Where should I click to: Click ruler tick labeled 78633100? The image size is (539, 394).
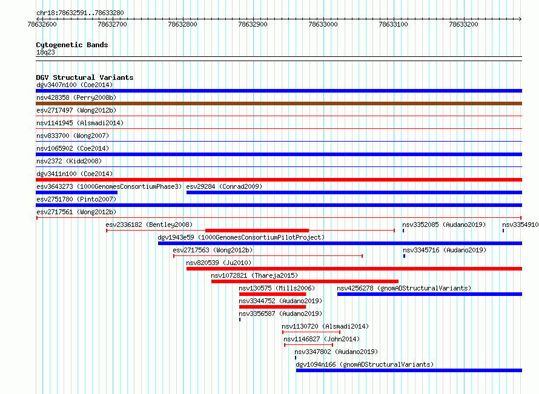click(x=393, y=24)
